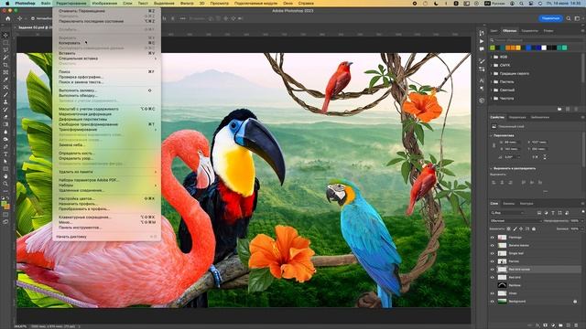The image size is (586, 329).
Task: Pick the white swatch in recent swatches row
Action: pos(544,48)
